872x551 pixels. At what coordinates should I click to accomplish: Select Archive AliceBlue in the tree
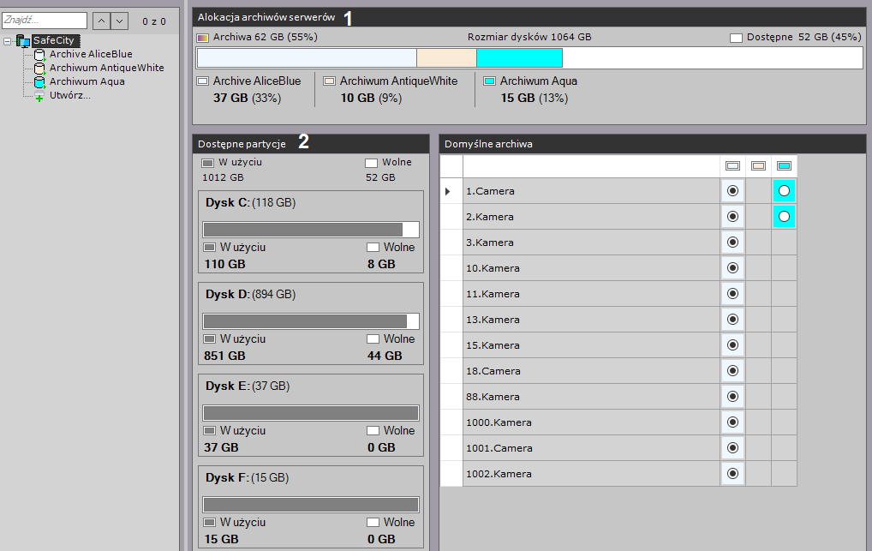click(90, 55)
